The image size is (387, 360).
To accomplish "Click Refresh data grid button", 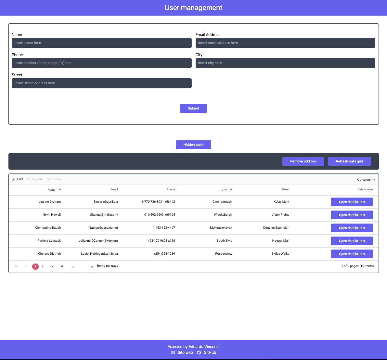I will 349,161.
